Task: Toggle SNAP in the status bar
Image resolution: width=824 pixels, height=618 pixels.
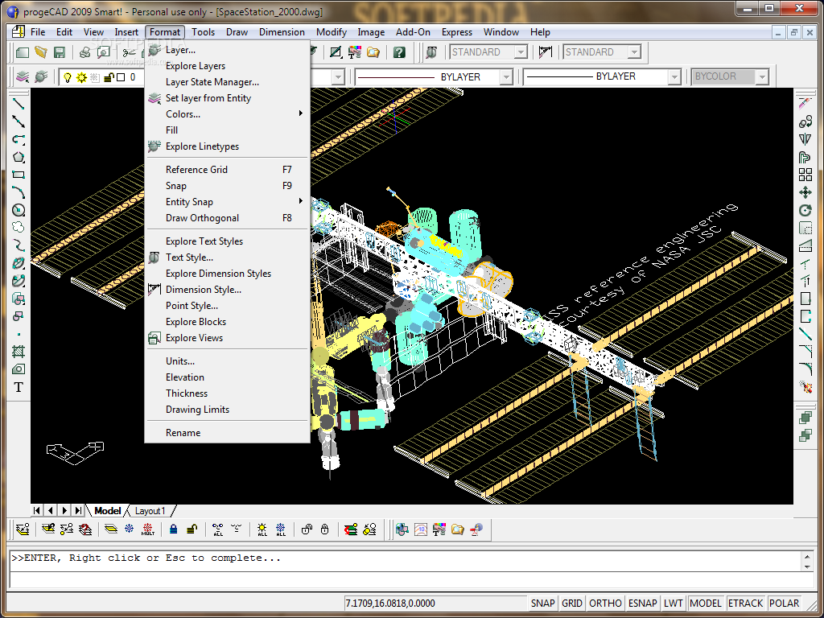Action: pos(542,604)
